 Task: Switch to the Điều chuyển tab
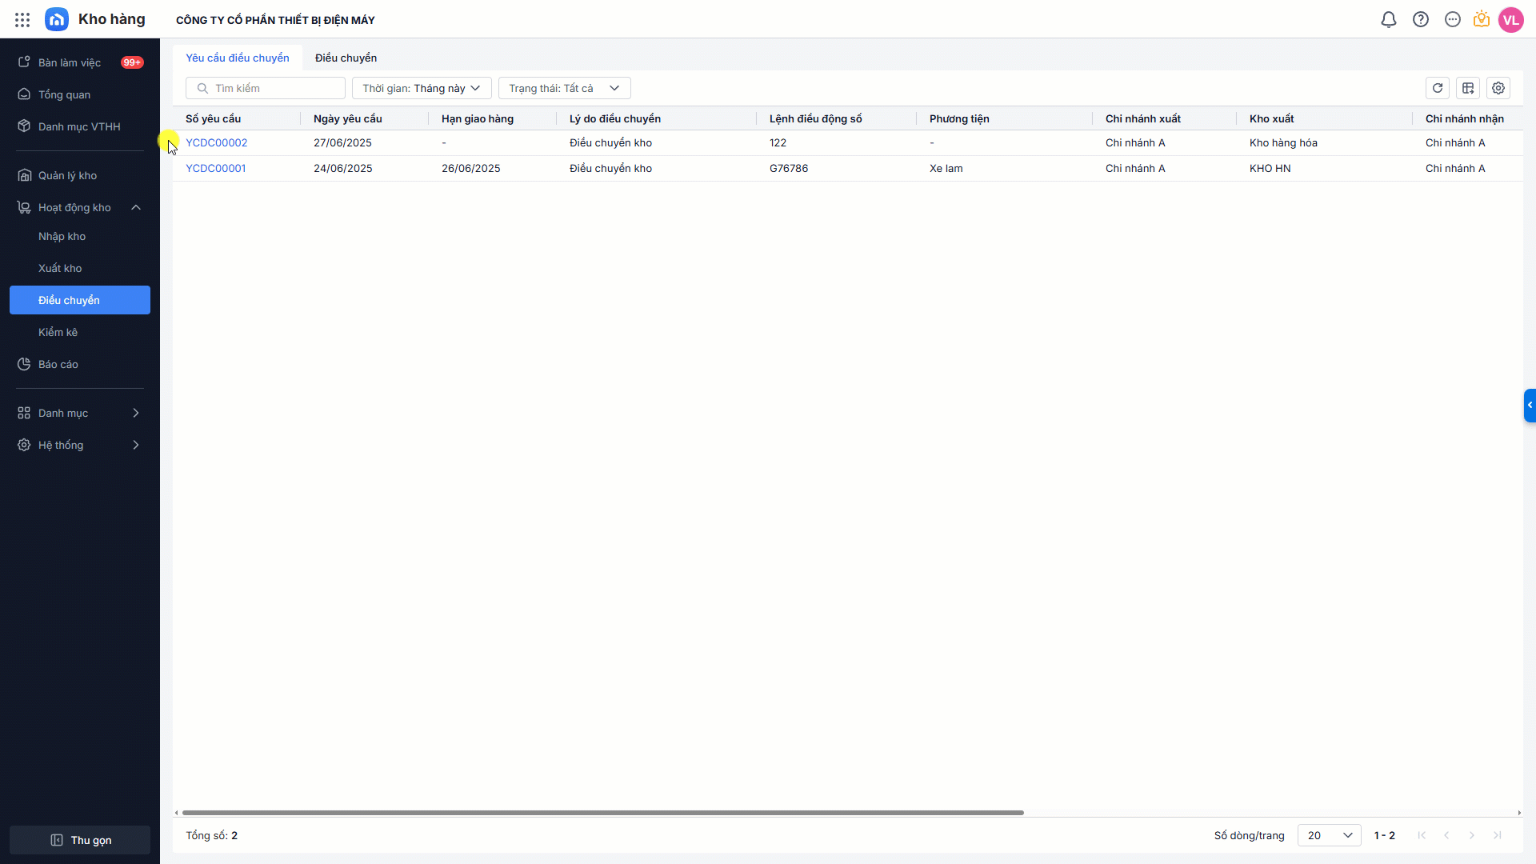pyautogui.click(x=346, y=58)
